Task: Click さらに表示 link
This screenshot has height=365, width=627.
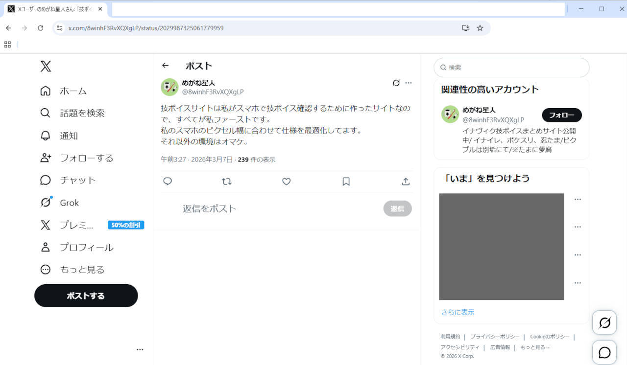Action: tap(458, 312)
